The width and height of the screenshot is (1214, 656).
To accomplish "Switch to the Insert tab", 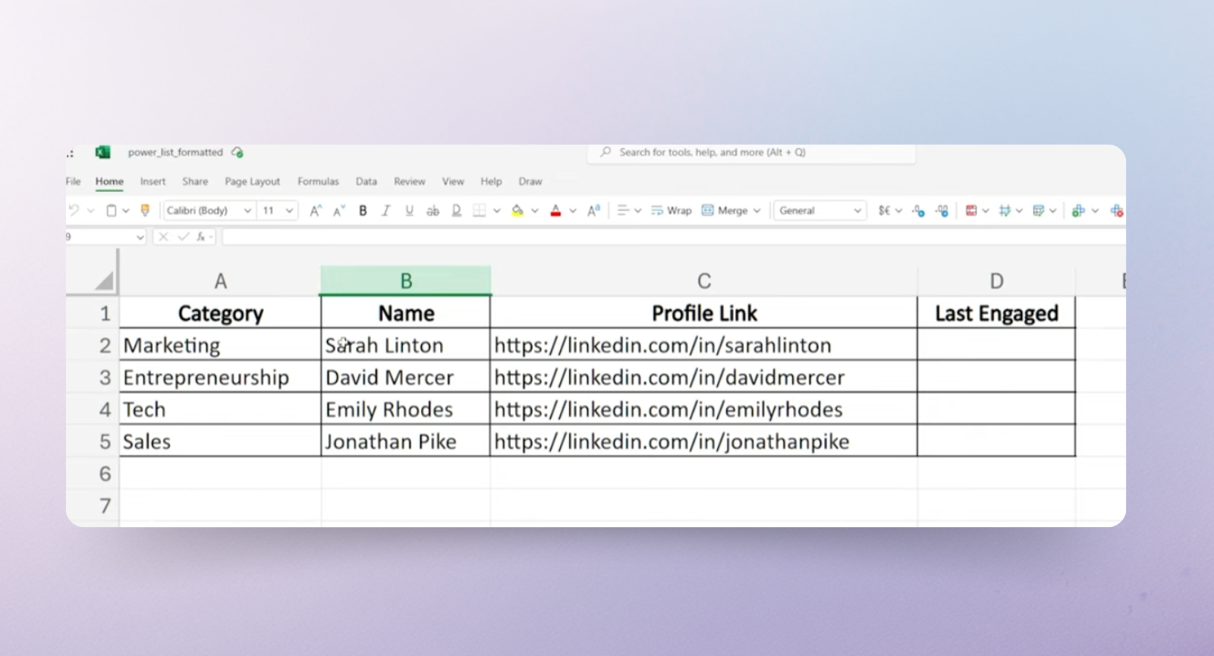I will tap(153, 181).
